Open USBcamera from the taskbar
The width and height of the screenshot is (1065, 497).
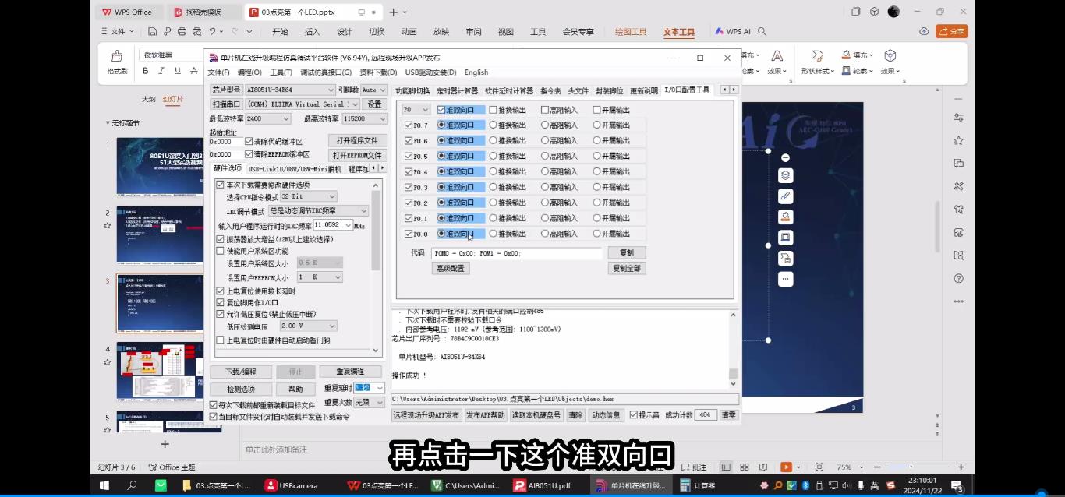pyautogui.click(x=292, y=485)
